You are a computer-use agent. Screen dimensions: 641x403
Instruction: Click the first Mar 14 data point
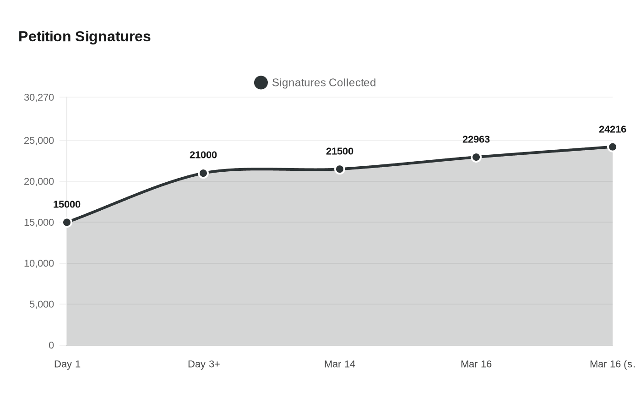(340, 169)
